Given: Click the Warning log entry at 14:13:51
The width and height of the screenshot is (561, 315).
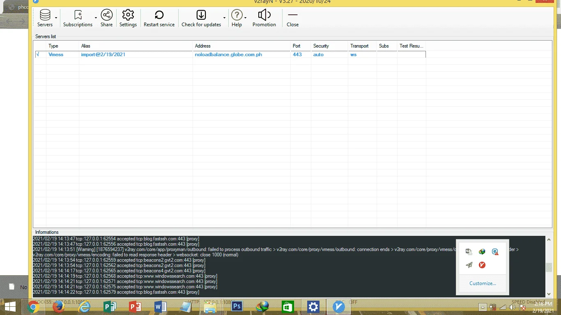Looking at the screenshot, I should pos(276,252).
